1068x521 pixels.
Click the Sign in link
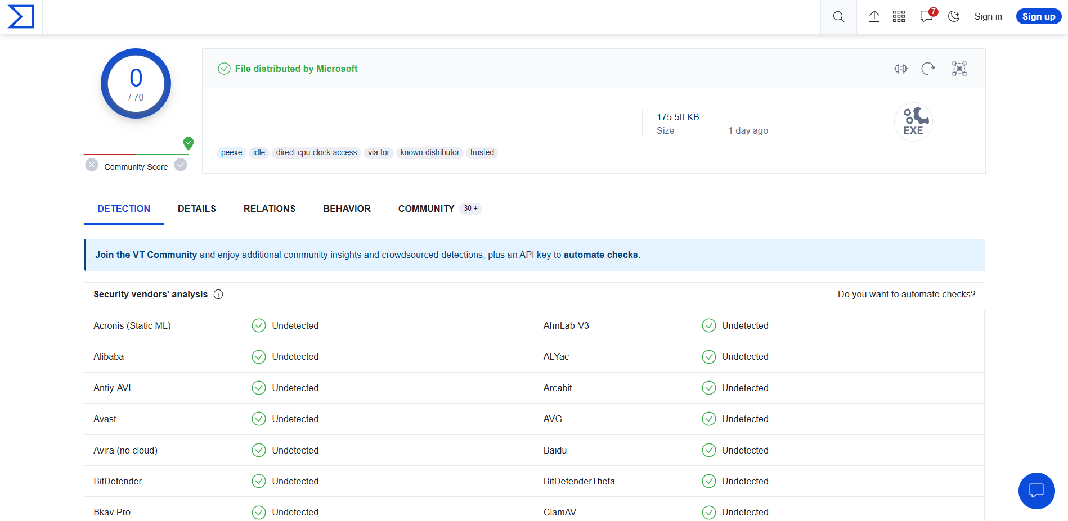pos(988,17)
